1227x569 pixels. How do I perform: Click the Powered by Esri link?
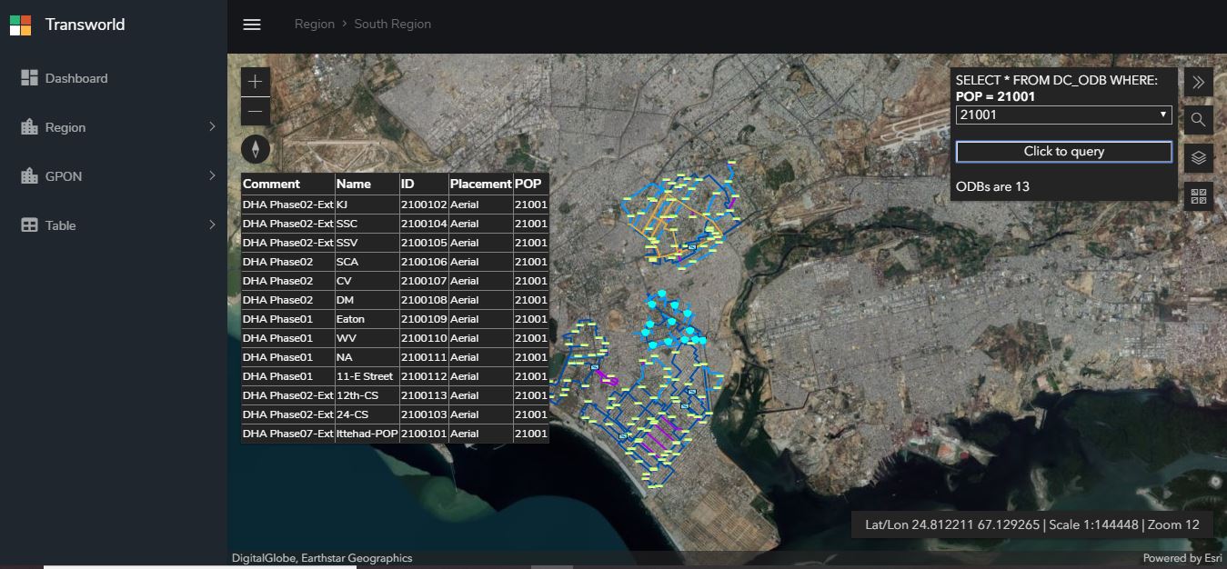pos(1182,558)
